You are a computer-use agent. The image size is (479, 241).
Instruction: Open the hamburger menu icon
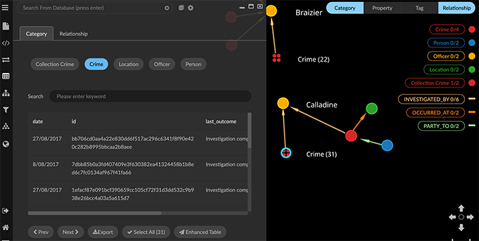pyautogui.click(x=5, y=7)
